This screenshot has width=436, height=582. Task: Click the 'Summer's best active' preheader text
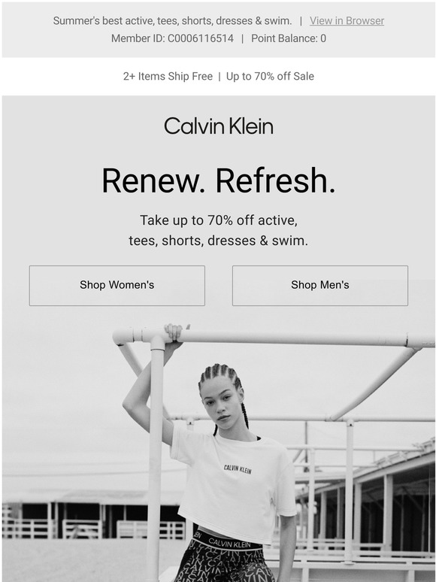coord(173,21)
